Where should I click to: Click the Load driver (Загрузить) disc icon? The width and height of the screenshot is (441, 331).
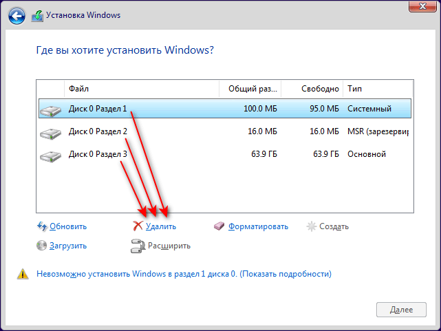(42, 245)
